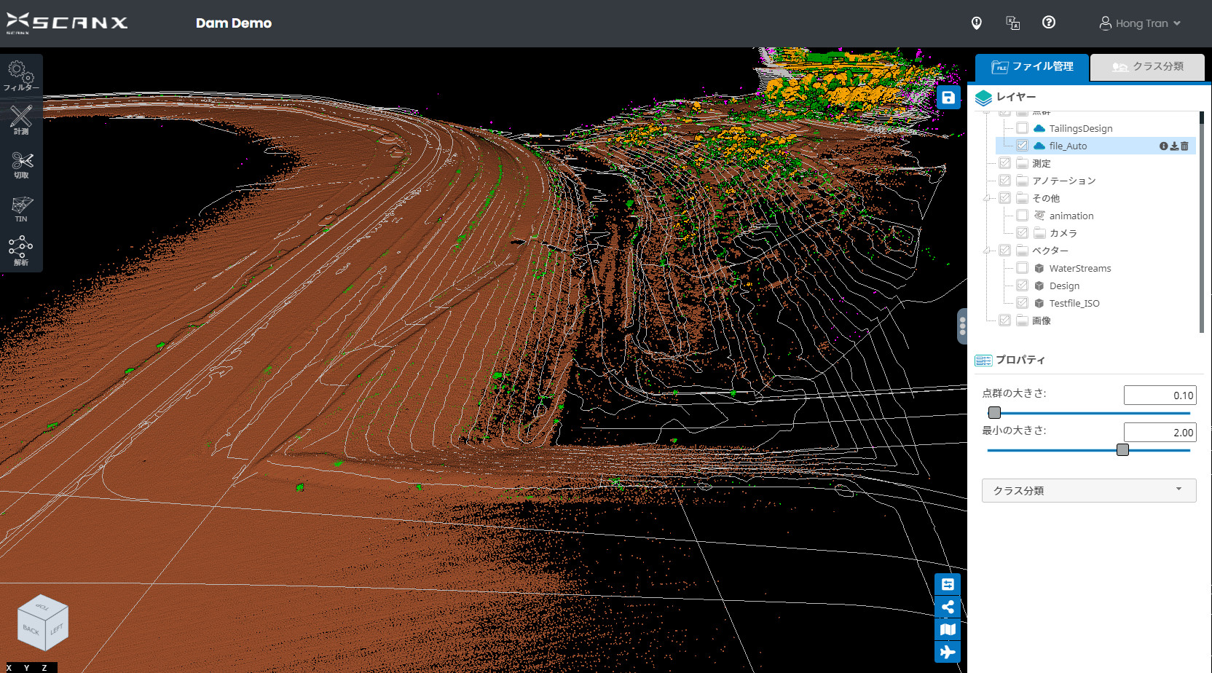Viewport: 1212px width, 673px height.
Task: Collapse the その他 tree folder
Action: (x=988, y=198)
